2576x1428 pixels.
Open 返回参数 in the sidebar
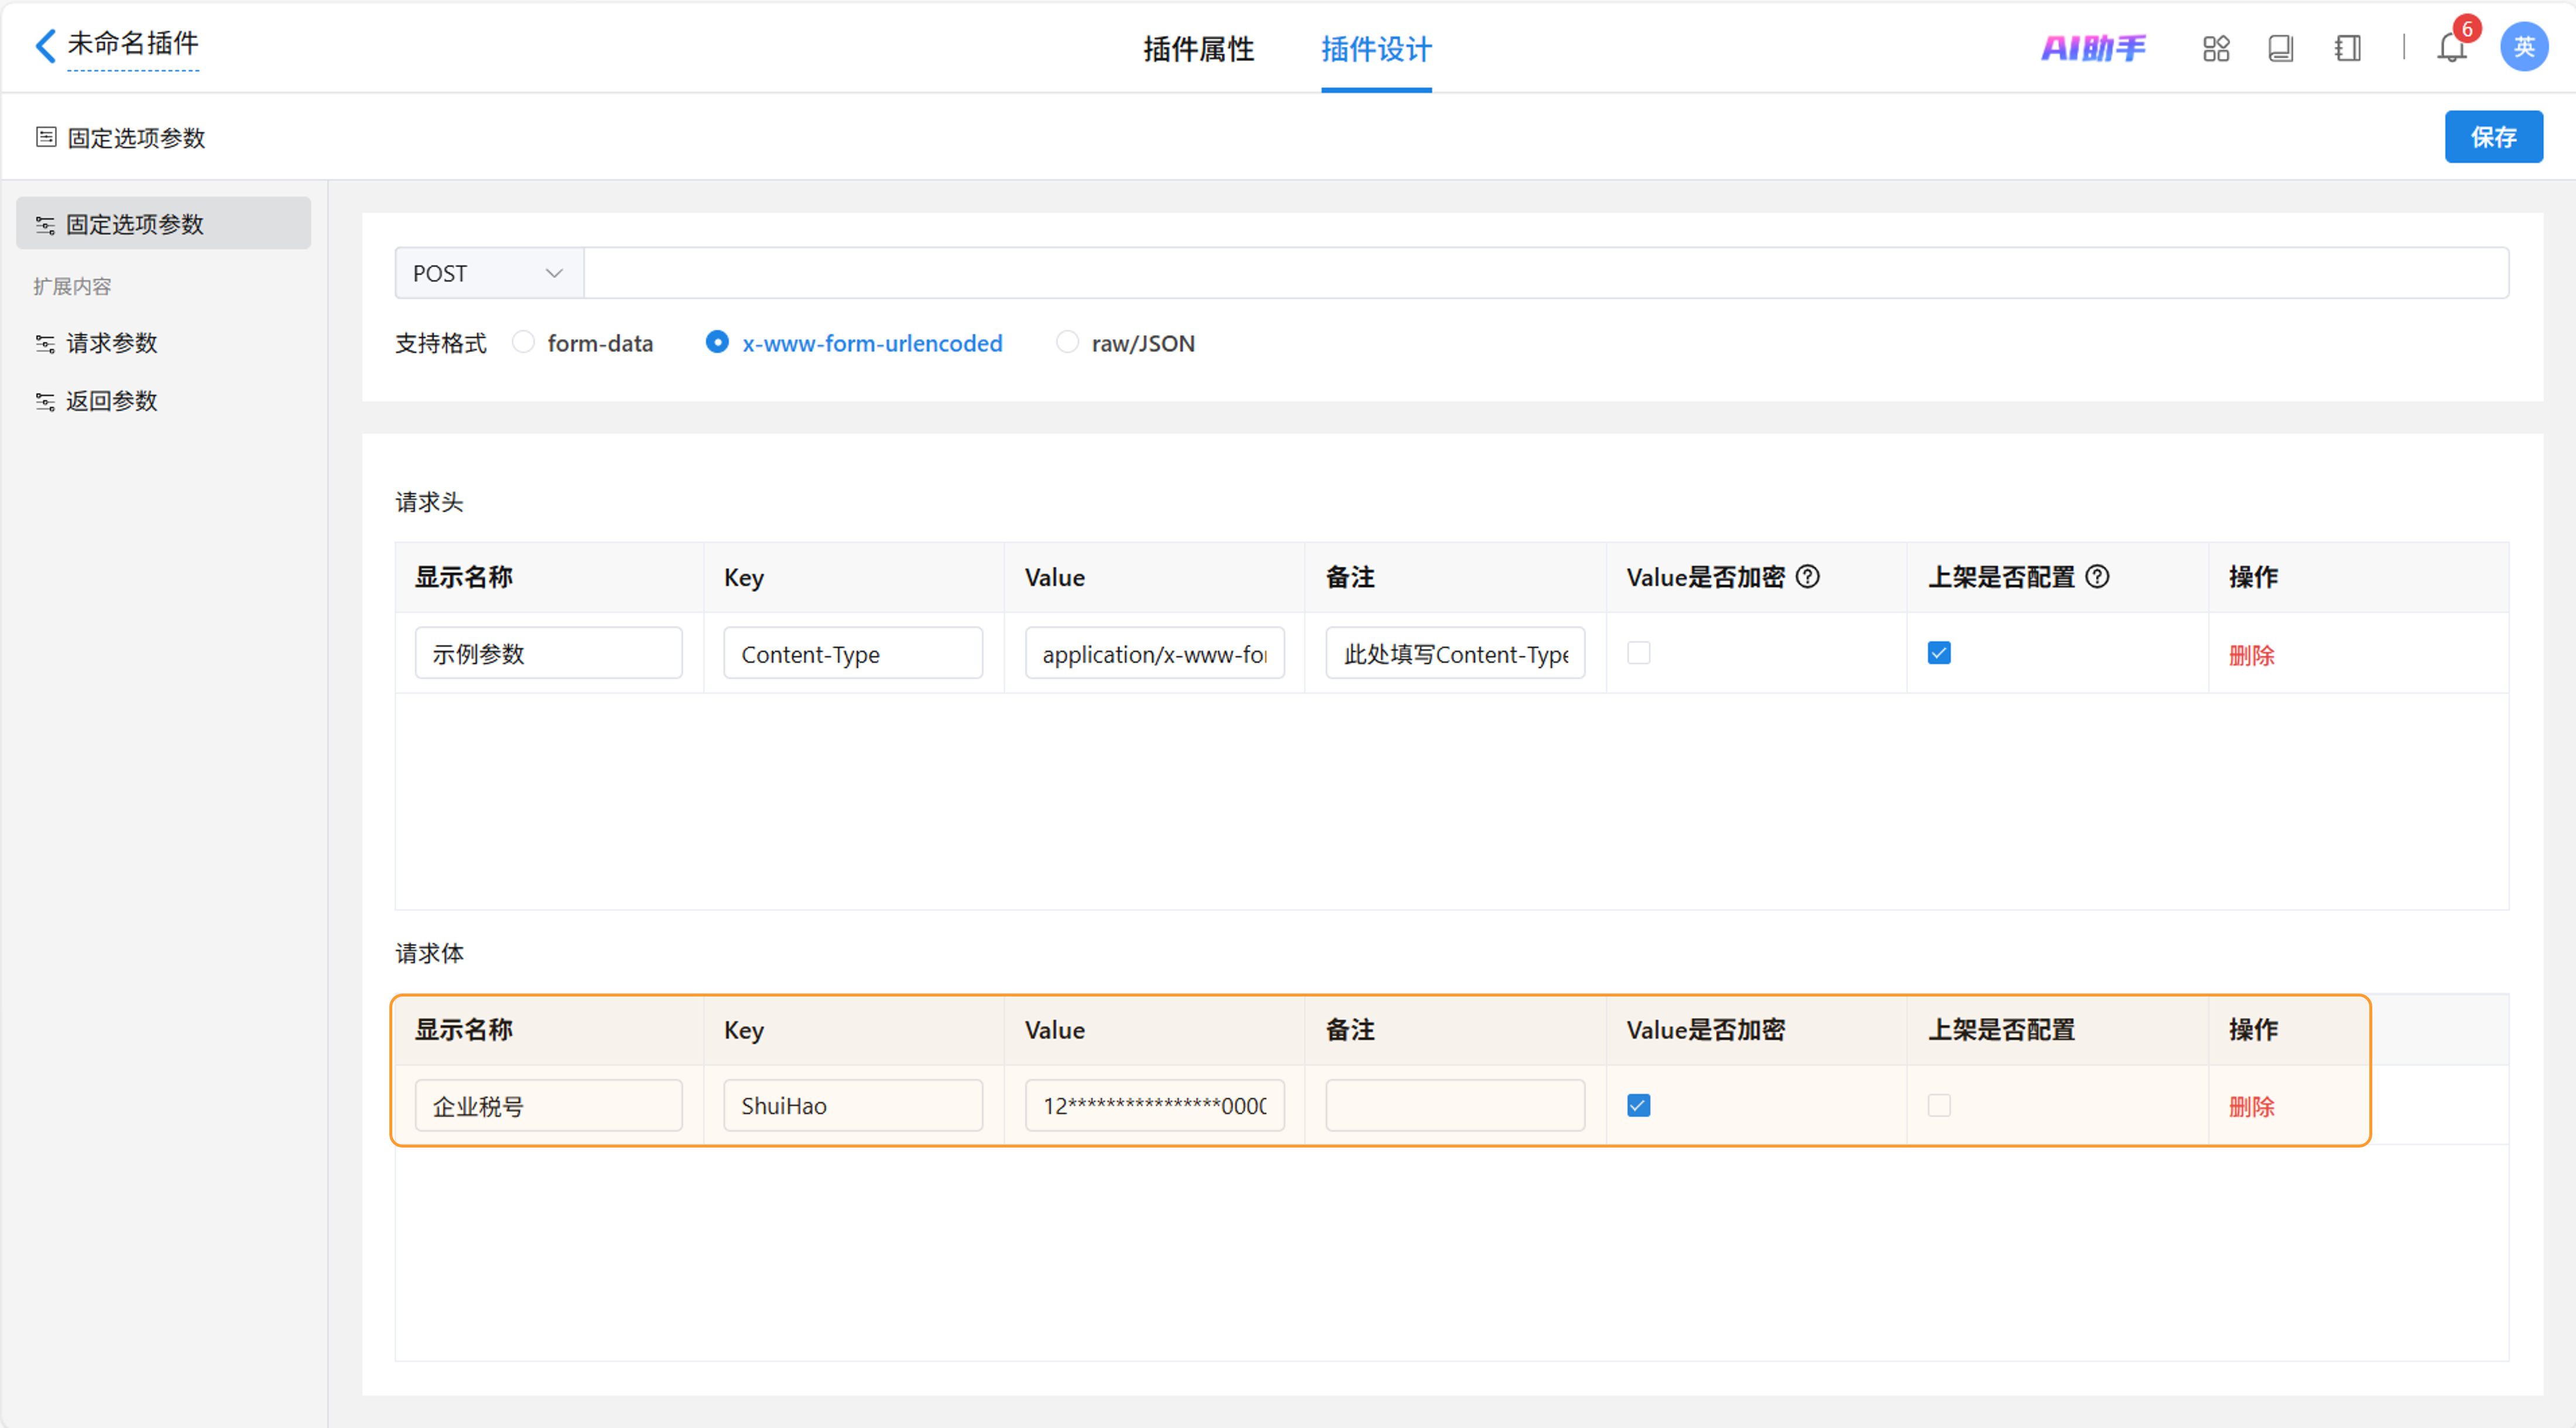click(x=112, y=401)
